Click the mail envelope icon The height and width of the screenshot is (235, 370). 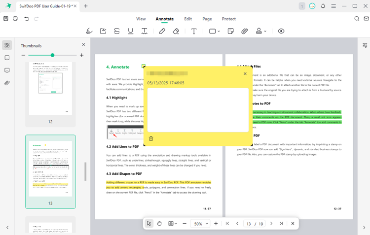coord(366,19)
